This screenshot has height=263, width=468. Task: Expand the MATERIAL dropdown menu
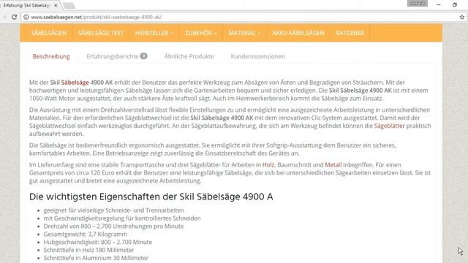coord(244,33)
